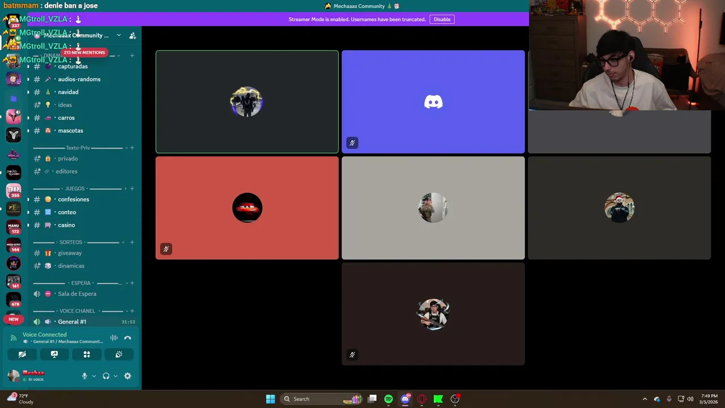The width and height of the screenshot is (725, 408).
Task: Open Opera GX from the taskbar
Action: 421,399
